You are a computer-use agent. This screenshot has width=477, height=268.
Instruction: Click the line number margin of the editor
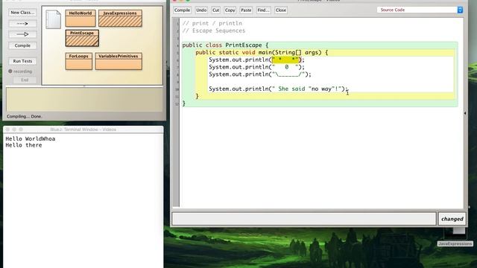tap(177, 112)
